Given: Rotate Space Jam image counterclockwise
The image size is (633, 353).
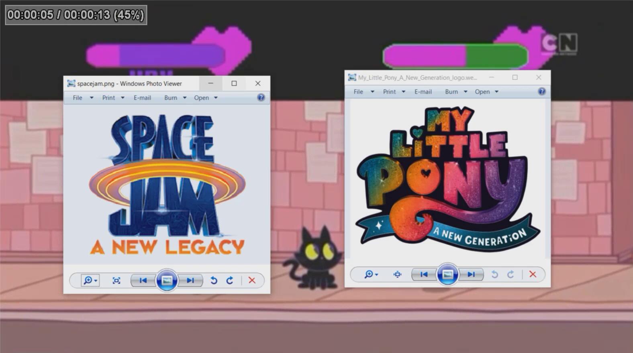Looking at the screenshot, I should 214,280.
